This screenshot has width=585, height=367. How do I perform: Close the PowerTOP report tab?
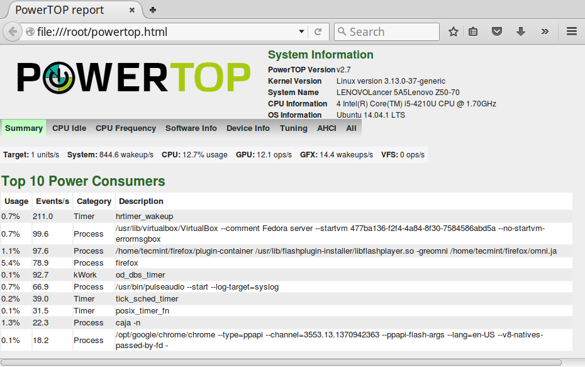pos(132,10)
